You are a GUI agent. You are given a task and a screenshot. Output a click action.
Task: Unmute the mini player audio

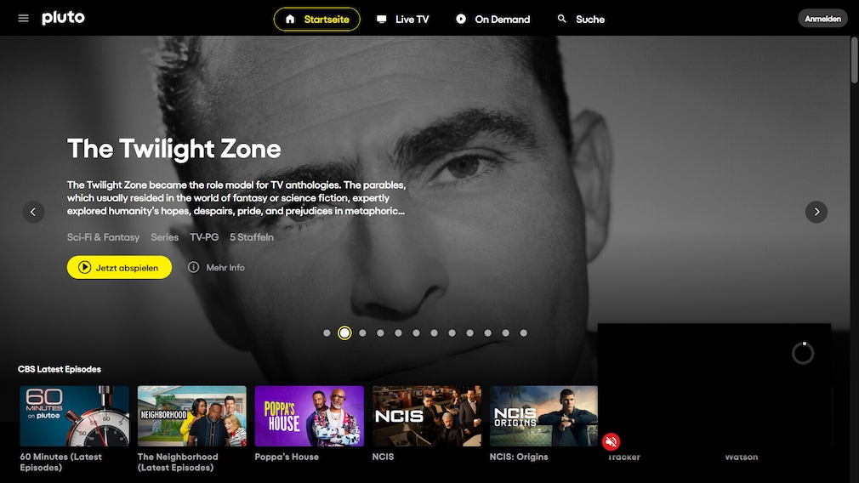[x=611, y=441]
